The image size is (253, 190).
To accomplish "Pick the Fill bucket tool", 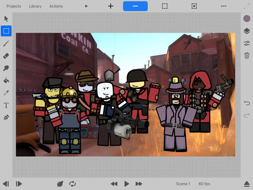I will 6,80.
